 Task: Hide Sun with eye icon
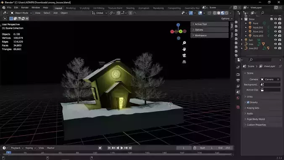coord(276,40)
